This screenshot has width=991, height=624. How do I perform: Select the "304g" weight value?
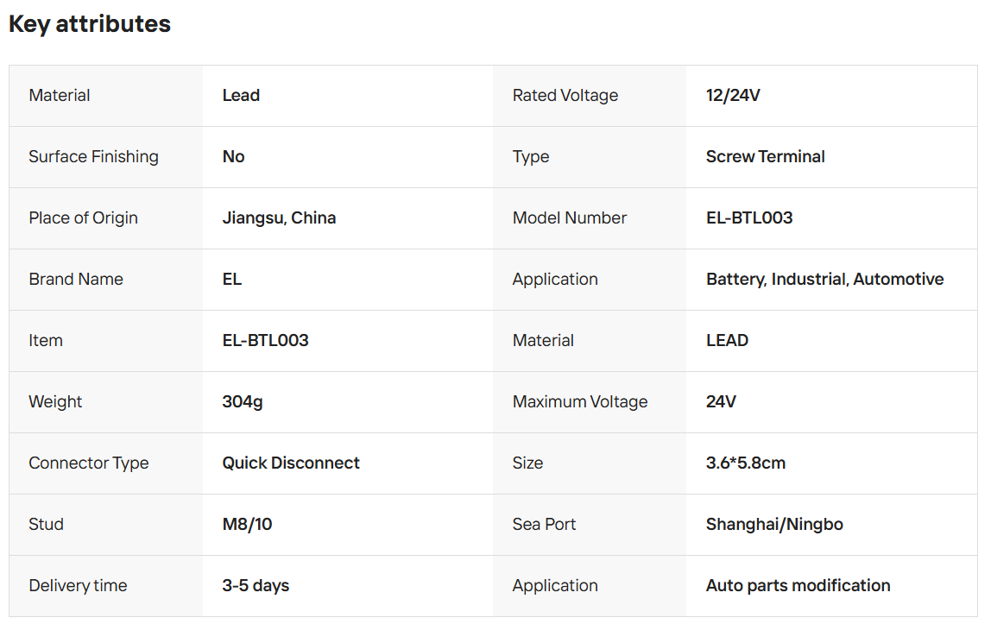[x=243, y=402]
